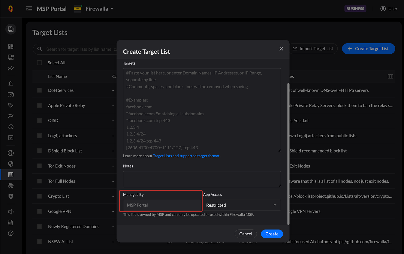Open the globe icon in sidebar
Screen dimensions: 404x254
click(11, 153)
